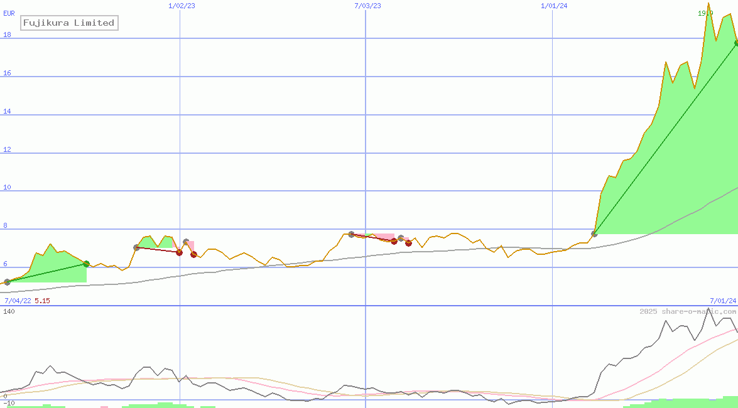This screenshot has height=408, width=738.
Task: Click the 12 price axis label
Action: [x=7, y=149]
